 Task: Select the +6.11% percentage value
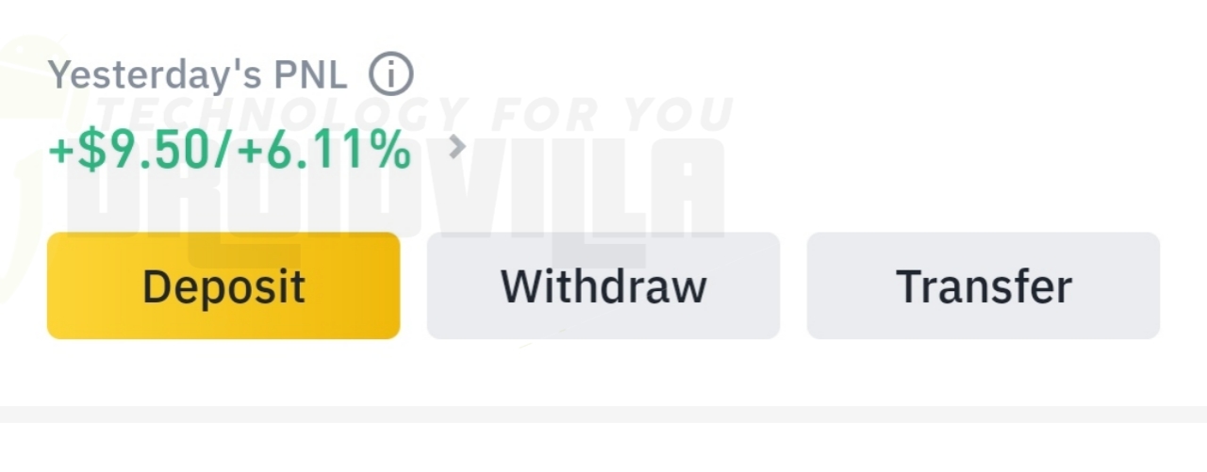pos(324,151)
